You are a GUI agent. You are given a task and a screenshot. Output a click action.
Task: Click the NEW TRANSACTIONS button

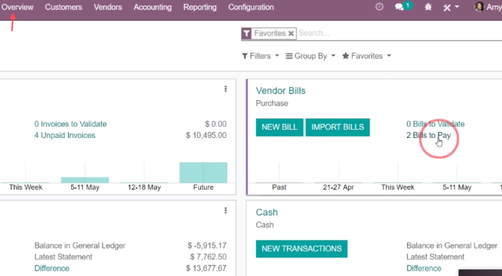(302, 249)
